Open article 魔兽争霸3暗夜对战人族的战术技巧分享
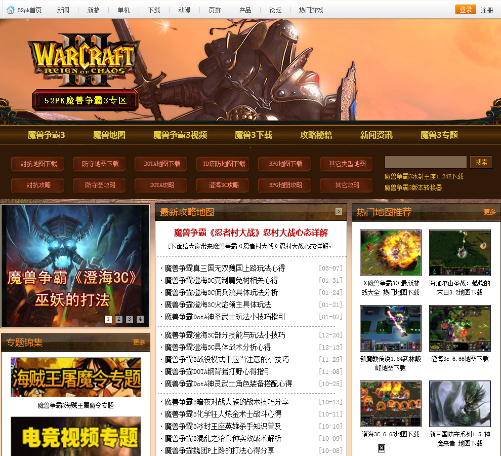Image resolution: width=501 pixels, height=456 pixels. coord(227,402)
